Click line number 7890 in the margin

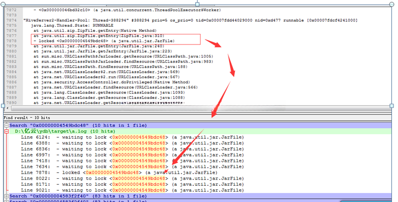point(12,103)
